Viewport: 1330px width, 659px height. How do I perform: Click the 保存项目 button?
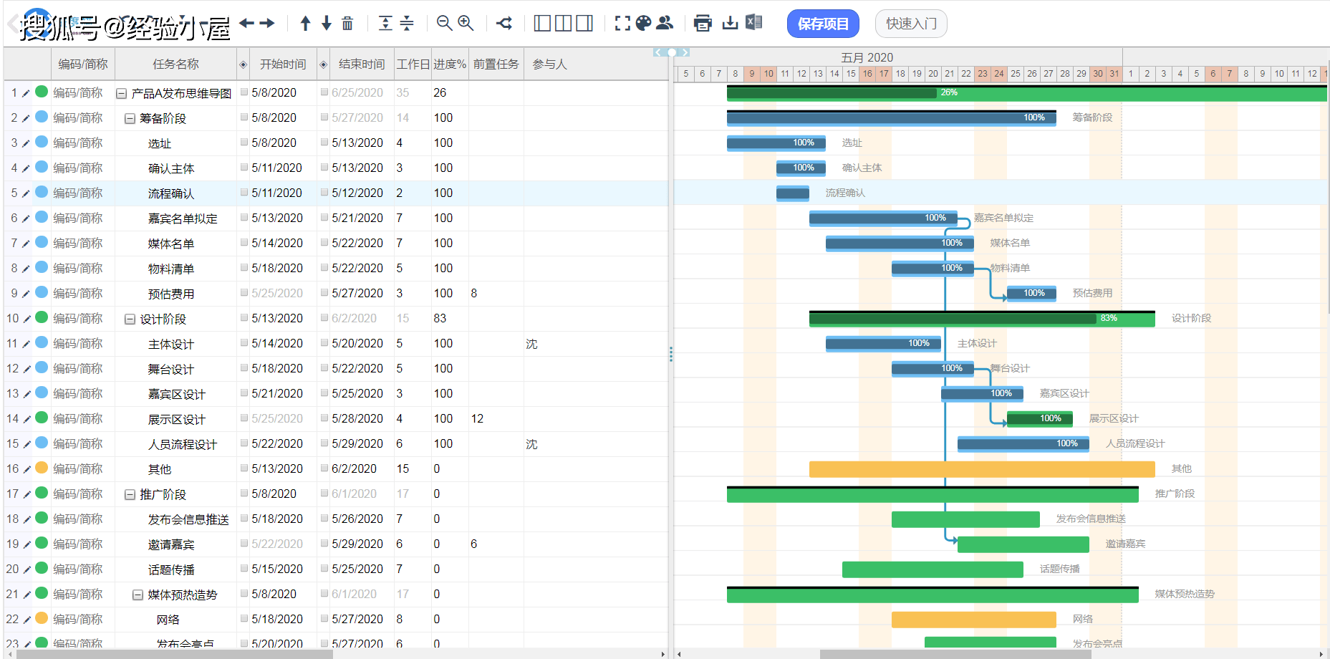click(x=823, y=24)
